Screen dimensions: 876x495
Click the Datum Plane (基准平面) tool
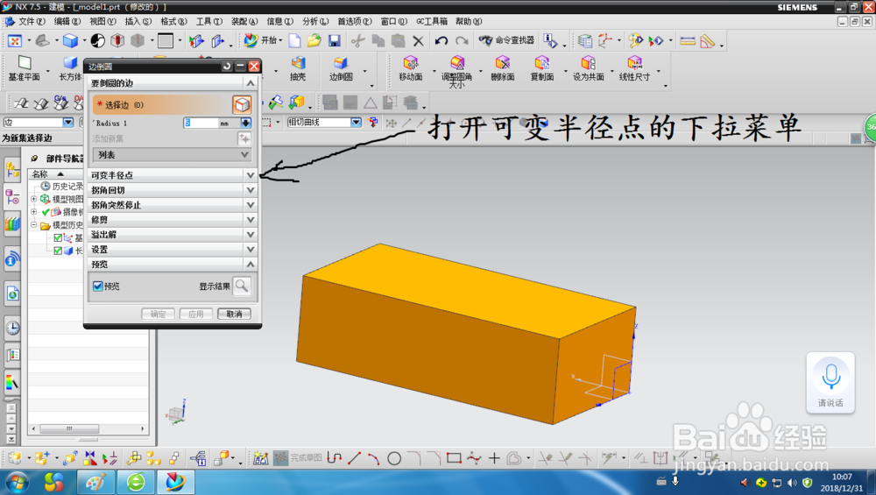(24, 68)
